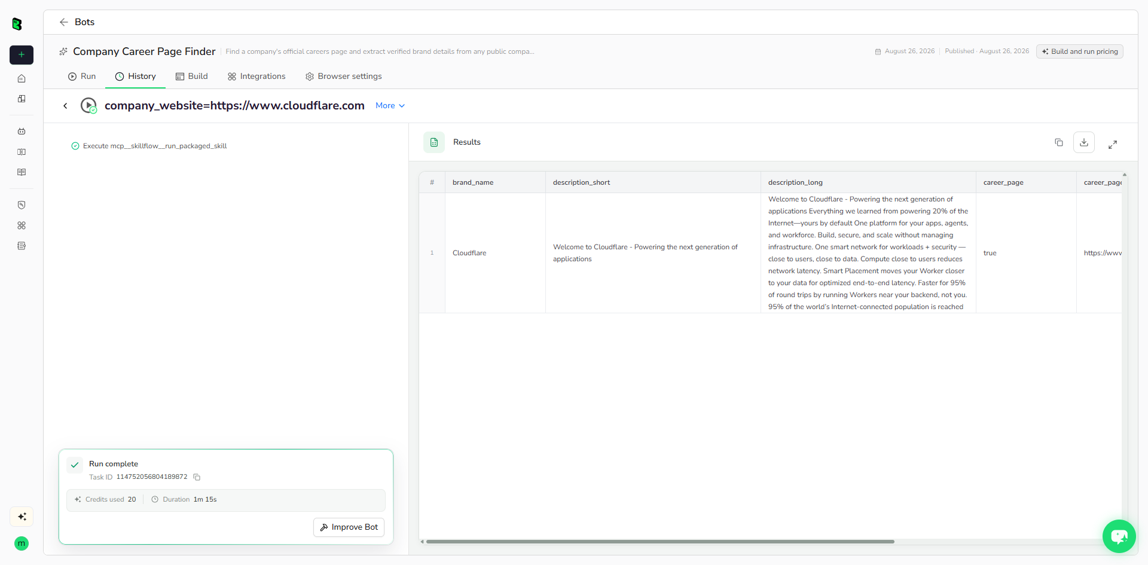
Task: Click the play run status icon
Action: tap(88, 106)
